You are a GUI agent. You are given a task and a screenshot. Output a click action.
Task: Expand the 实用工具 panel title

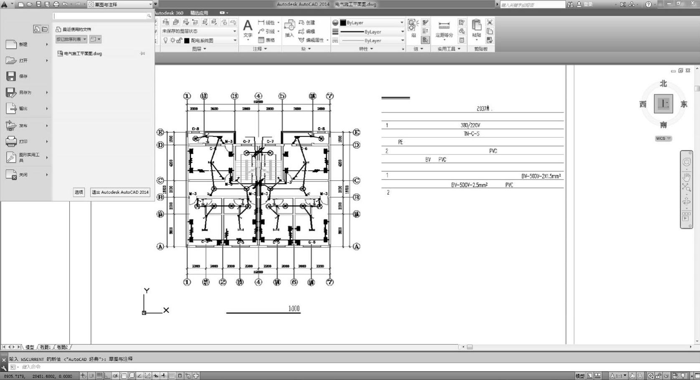pos(449,49)
